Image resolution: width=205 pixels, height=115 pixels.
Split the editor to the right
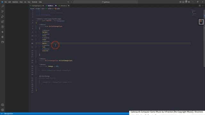[x=200, y=6]
